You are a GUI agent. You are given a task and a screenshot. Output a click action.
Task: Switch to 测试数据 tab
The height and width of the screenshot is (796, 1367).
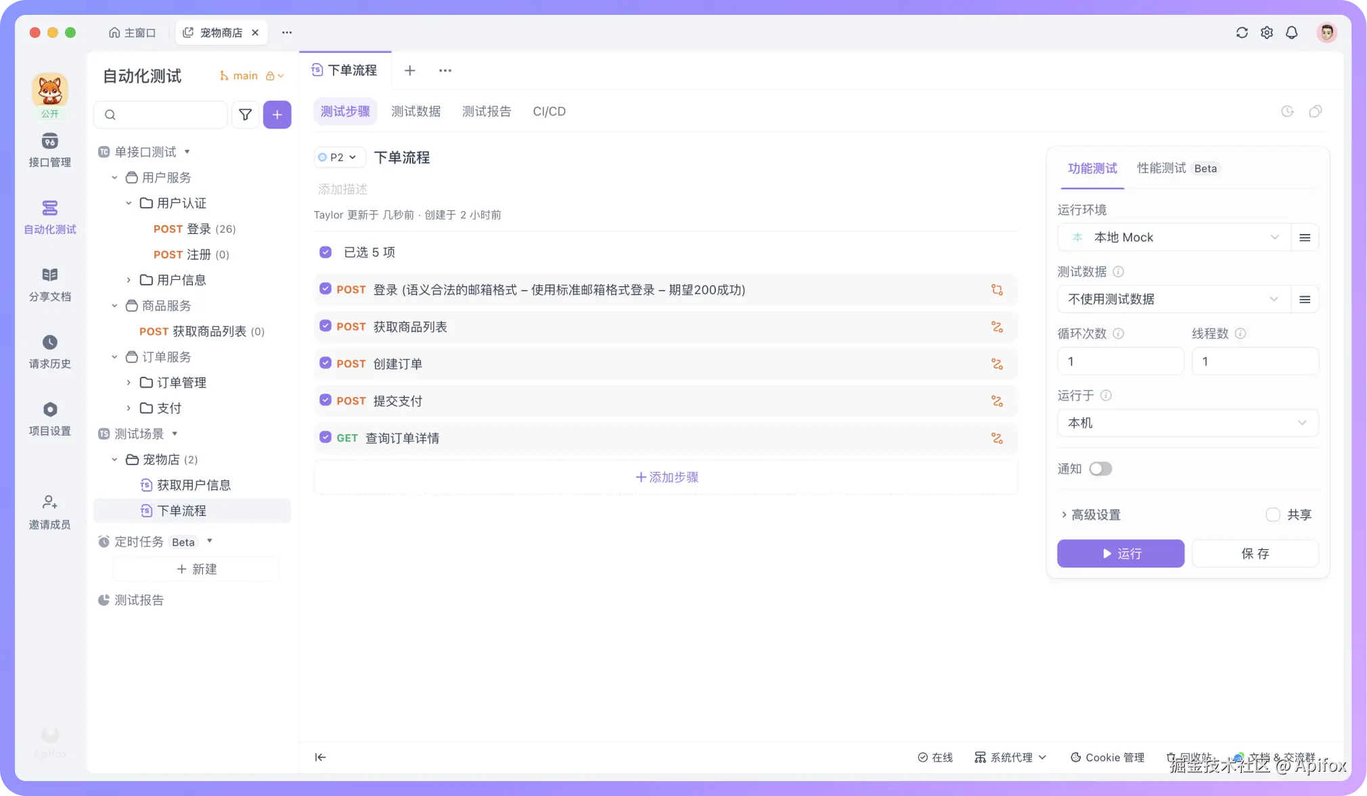(x=416, y=112)
